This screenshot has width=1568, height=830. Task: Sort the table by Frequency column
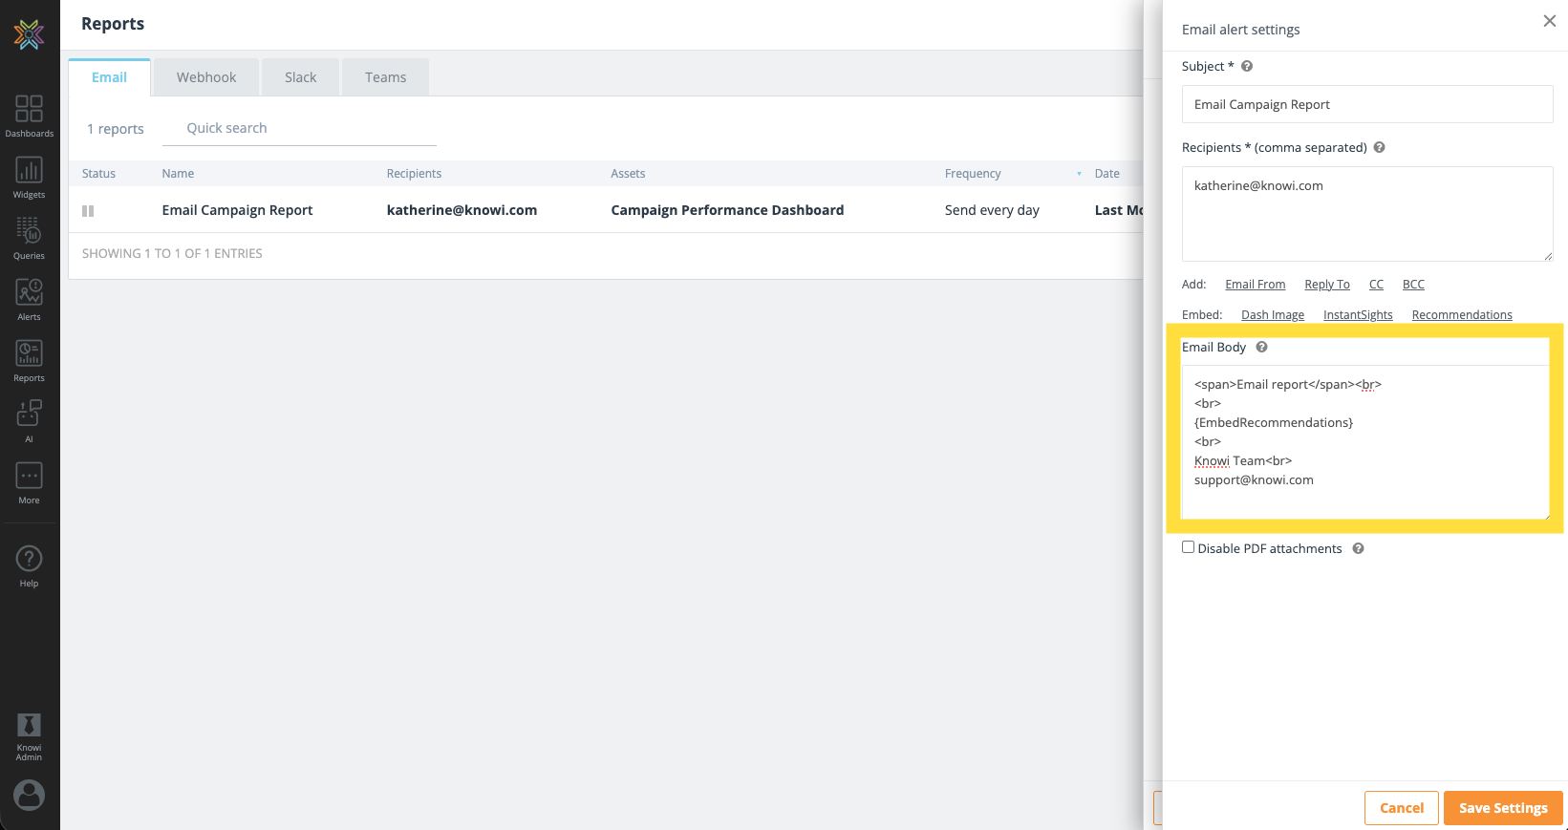[973, 174]
